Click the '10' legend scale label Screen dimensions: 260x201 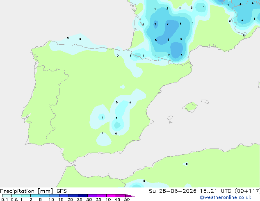(51, 199)
